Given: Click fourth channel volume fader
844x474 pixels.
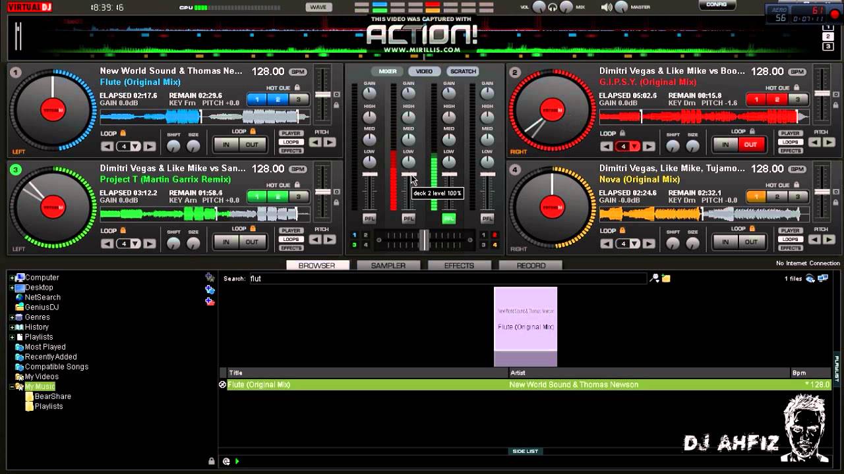Looking at the screenshot, I should (487, 174).
